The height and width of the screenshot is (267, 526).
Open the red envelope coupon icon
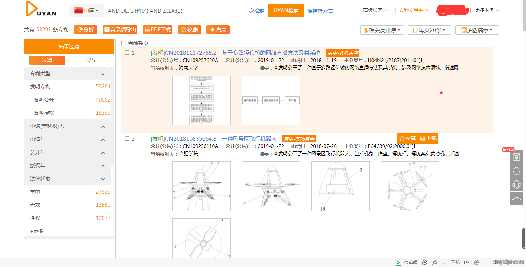(x=517, y=157)
